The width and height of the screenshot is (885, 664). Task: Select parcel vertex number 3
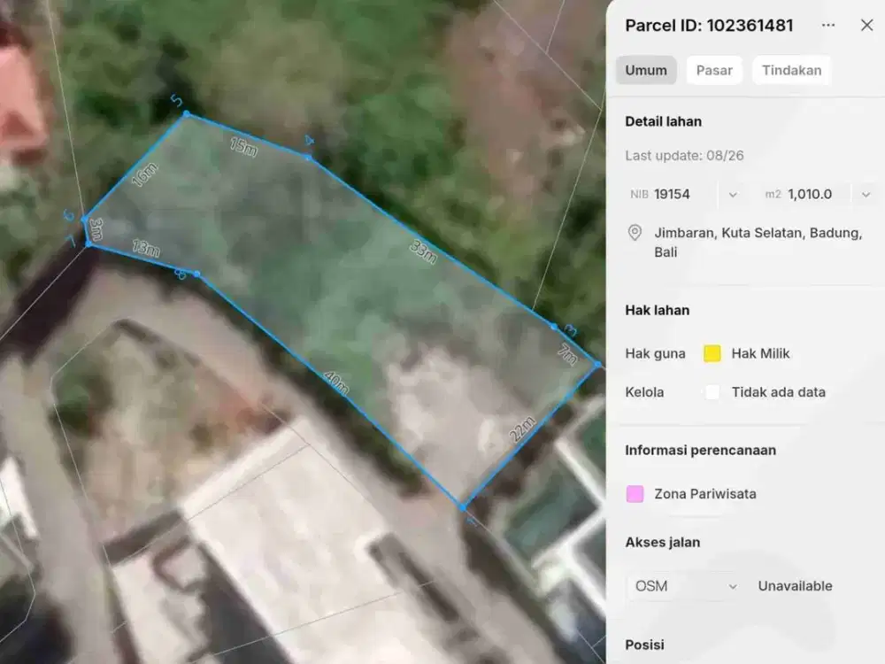pos(554,327)
